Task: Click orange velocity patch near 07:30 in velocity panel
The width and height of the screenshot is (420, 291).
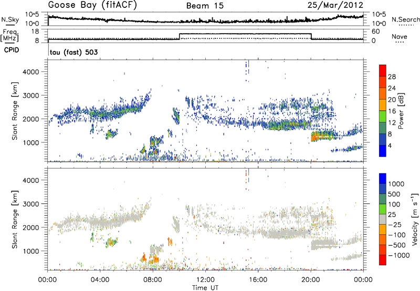Action: tap(143, 258)
